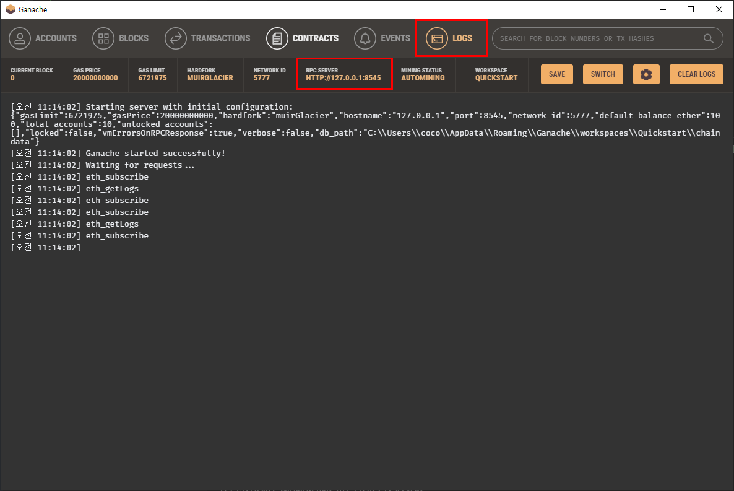The image size is (734, 491).
Task: Click the workspace name QUICKSTART
Action: 496,78
